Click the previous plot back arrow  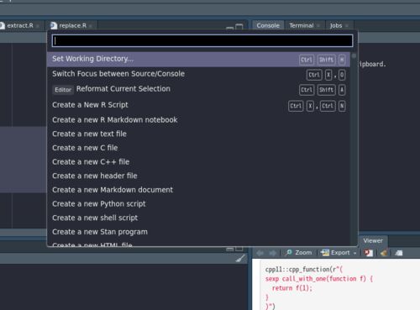[x=260, y=253]
